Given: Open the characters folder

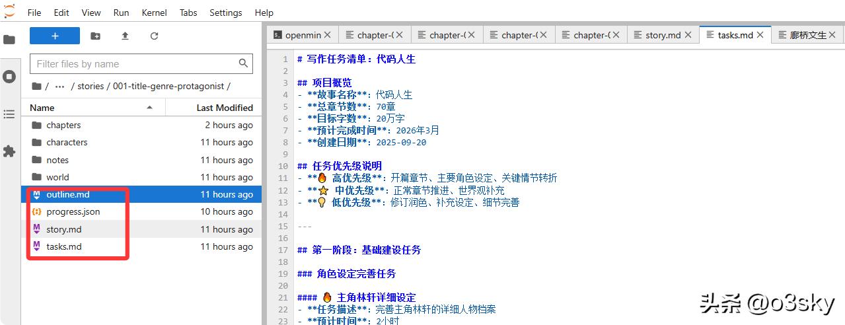Looking at the screenshot, I should pyautogui.click(x=141, y=142).
